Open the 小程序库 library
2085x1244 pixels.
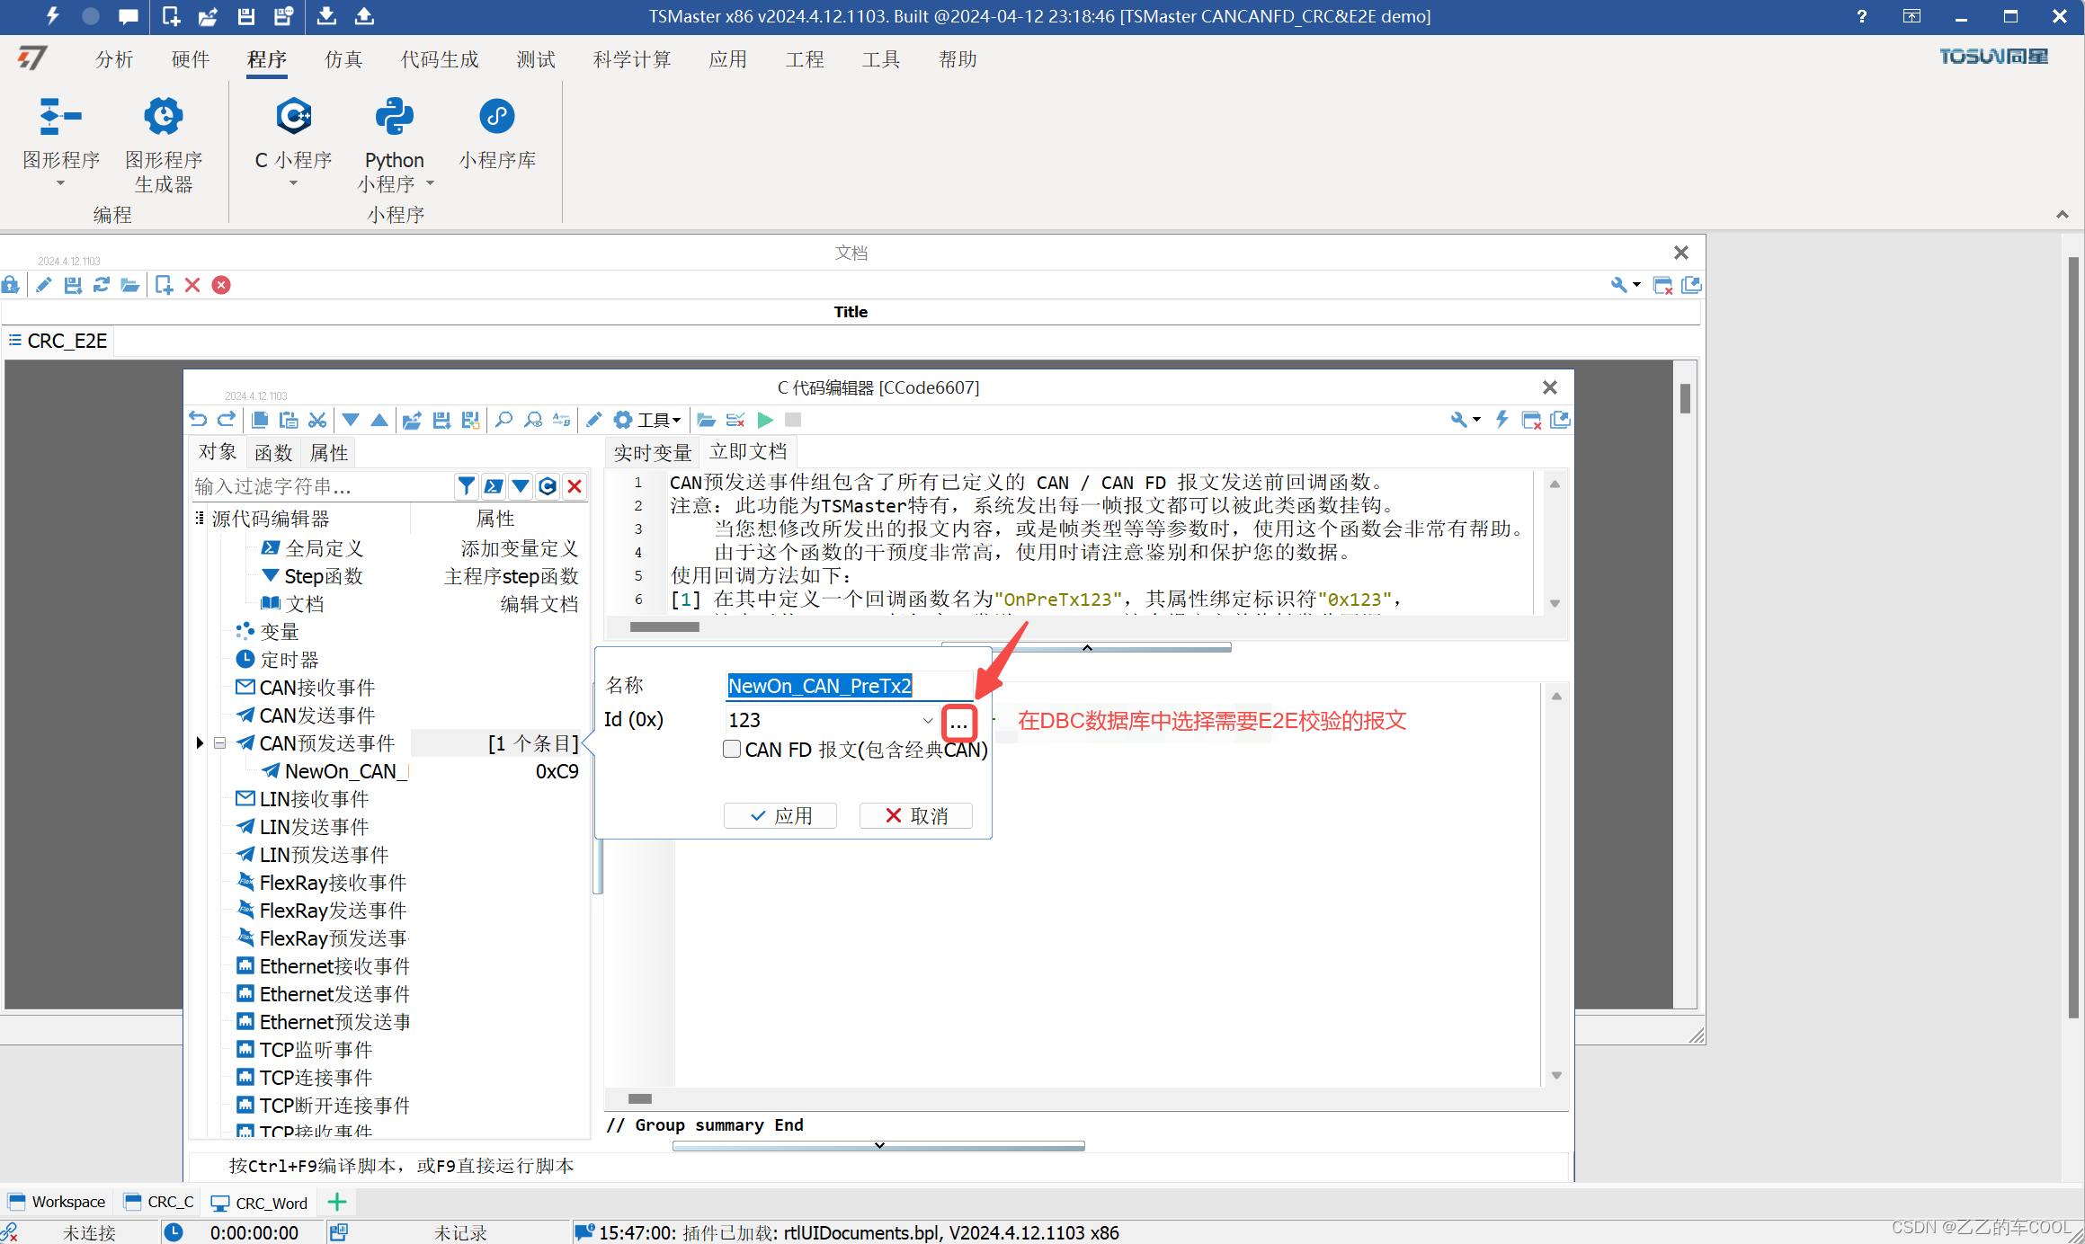(x=497, y=133)
